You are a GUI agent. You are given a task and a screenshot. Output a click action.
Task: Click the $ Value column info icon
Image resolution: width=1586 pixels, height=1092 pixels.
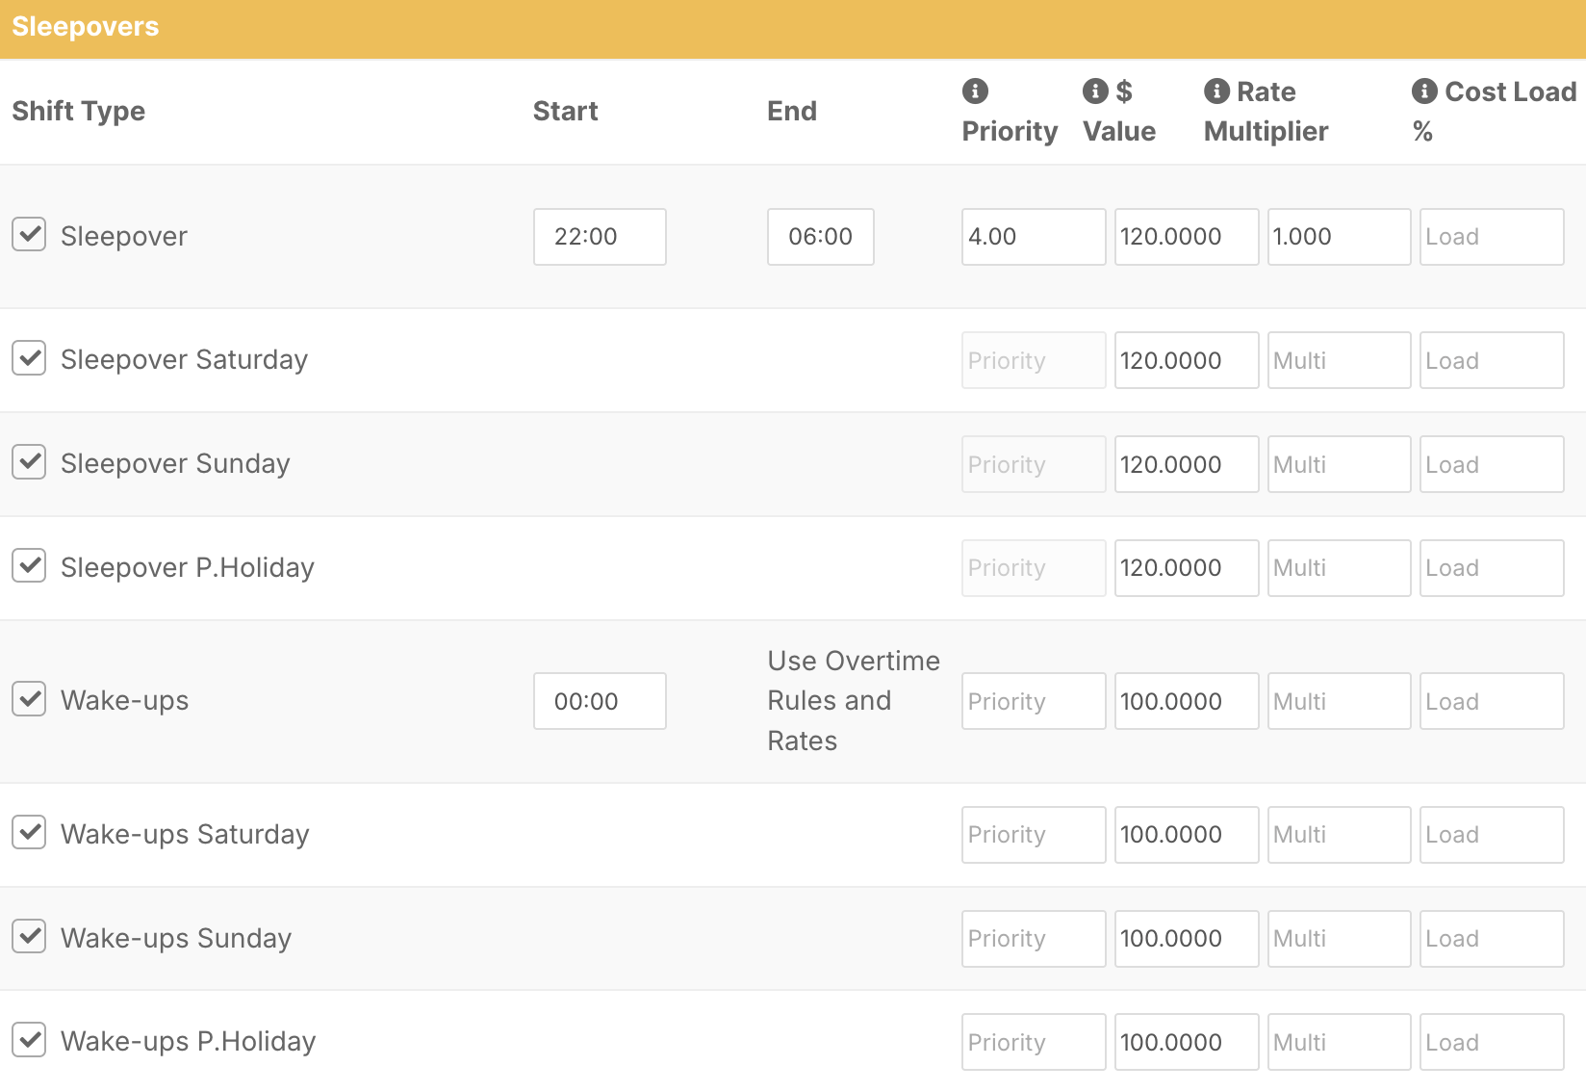point(1095,91)
